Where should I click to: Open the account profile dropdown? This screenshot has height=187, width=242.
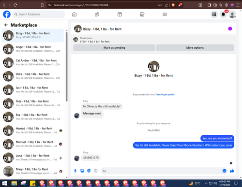(232, 14)
